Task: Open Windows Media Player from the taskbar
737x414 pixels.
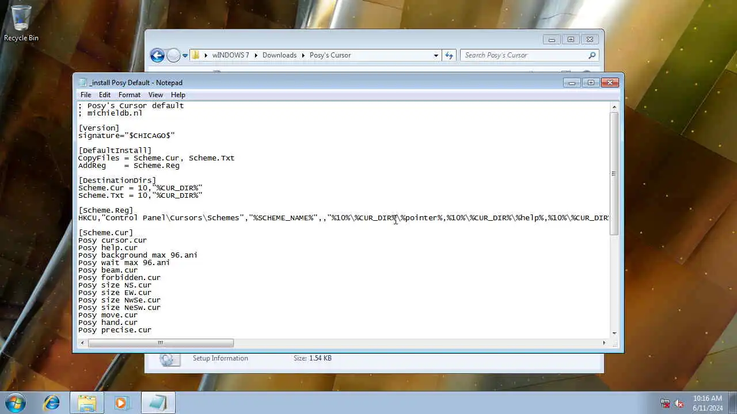Action: coord(121,402)
